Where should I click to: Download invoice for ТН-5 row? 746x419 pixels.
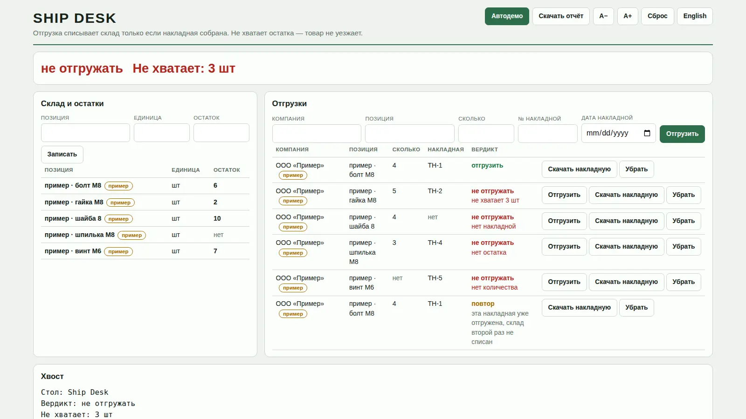[x=626, y=282]
